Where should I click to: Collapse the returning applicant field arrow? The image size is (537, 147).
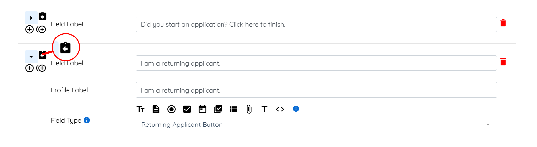pyautogui.click(x=31, y=57)
